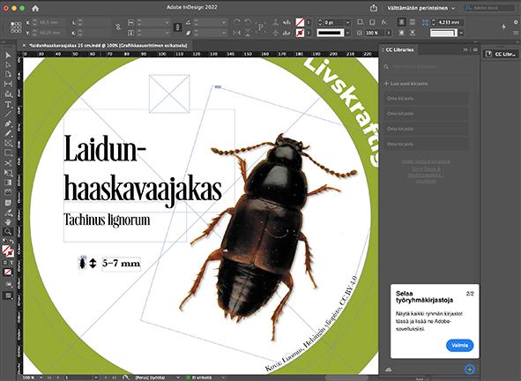Select the Direct Selection tool
This screenshot has height=381, width=521.
pyautogui.click(x=8, y=65)
